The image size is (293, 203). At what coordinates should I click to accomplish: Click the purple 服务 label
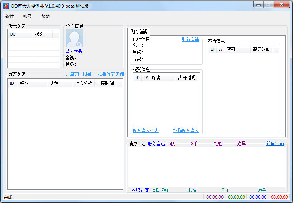[172, 143]
